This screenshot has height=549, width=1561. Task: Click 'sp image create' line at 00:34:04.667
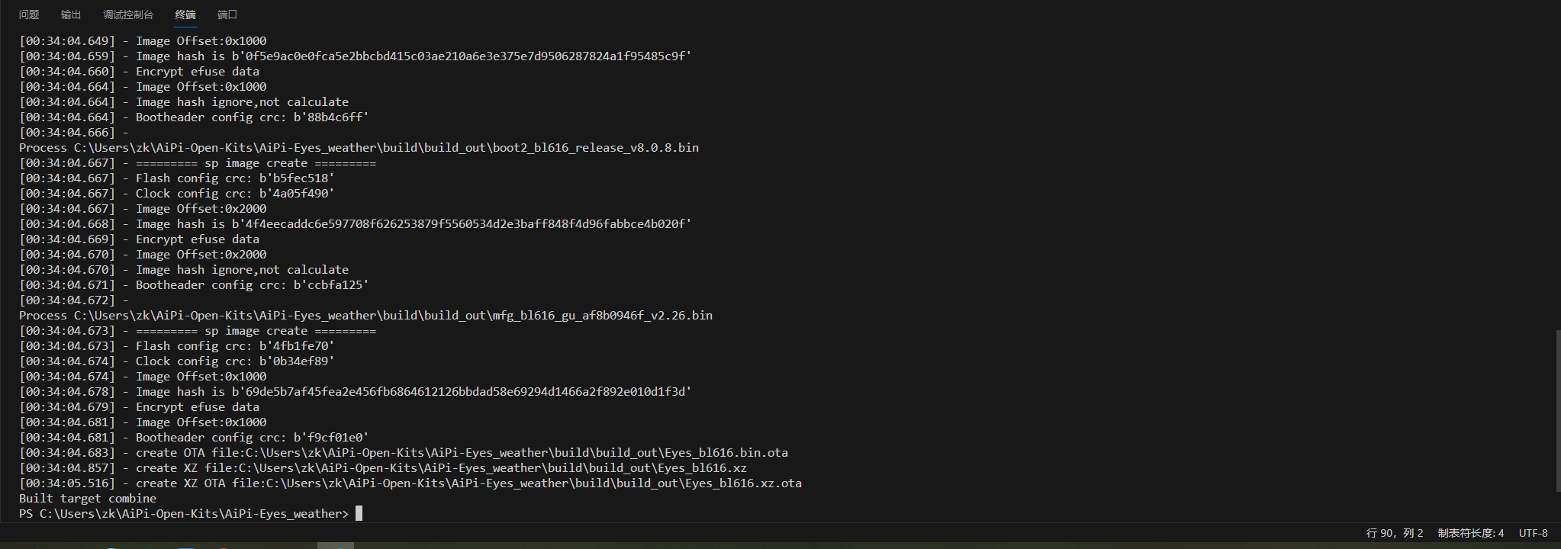click(x=256, y=163)
